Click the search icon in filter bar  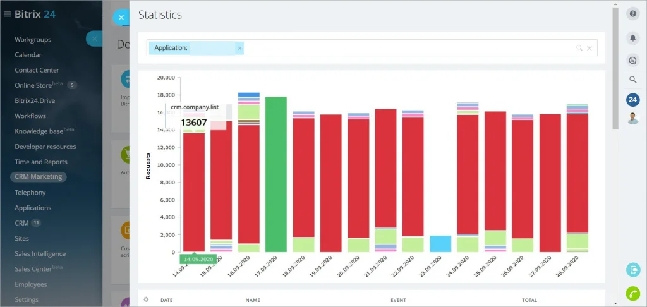(579, 48)
